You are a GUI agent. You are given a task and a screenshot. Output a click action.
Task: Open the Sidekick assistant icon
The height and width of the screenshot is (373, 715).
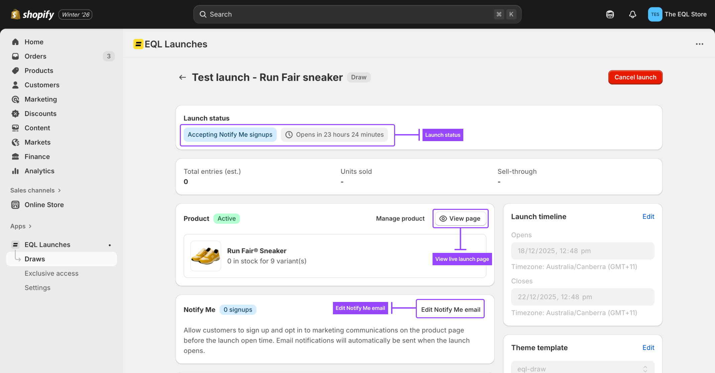[x=610, y=14]
